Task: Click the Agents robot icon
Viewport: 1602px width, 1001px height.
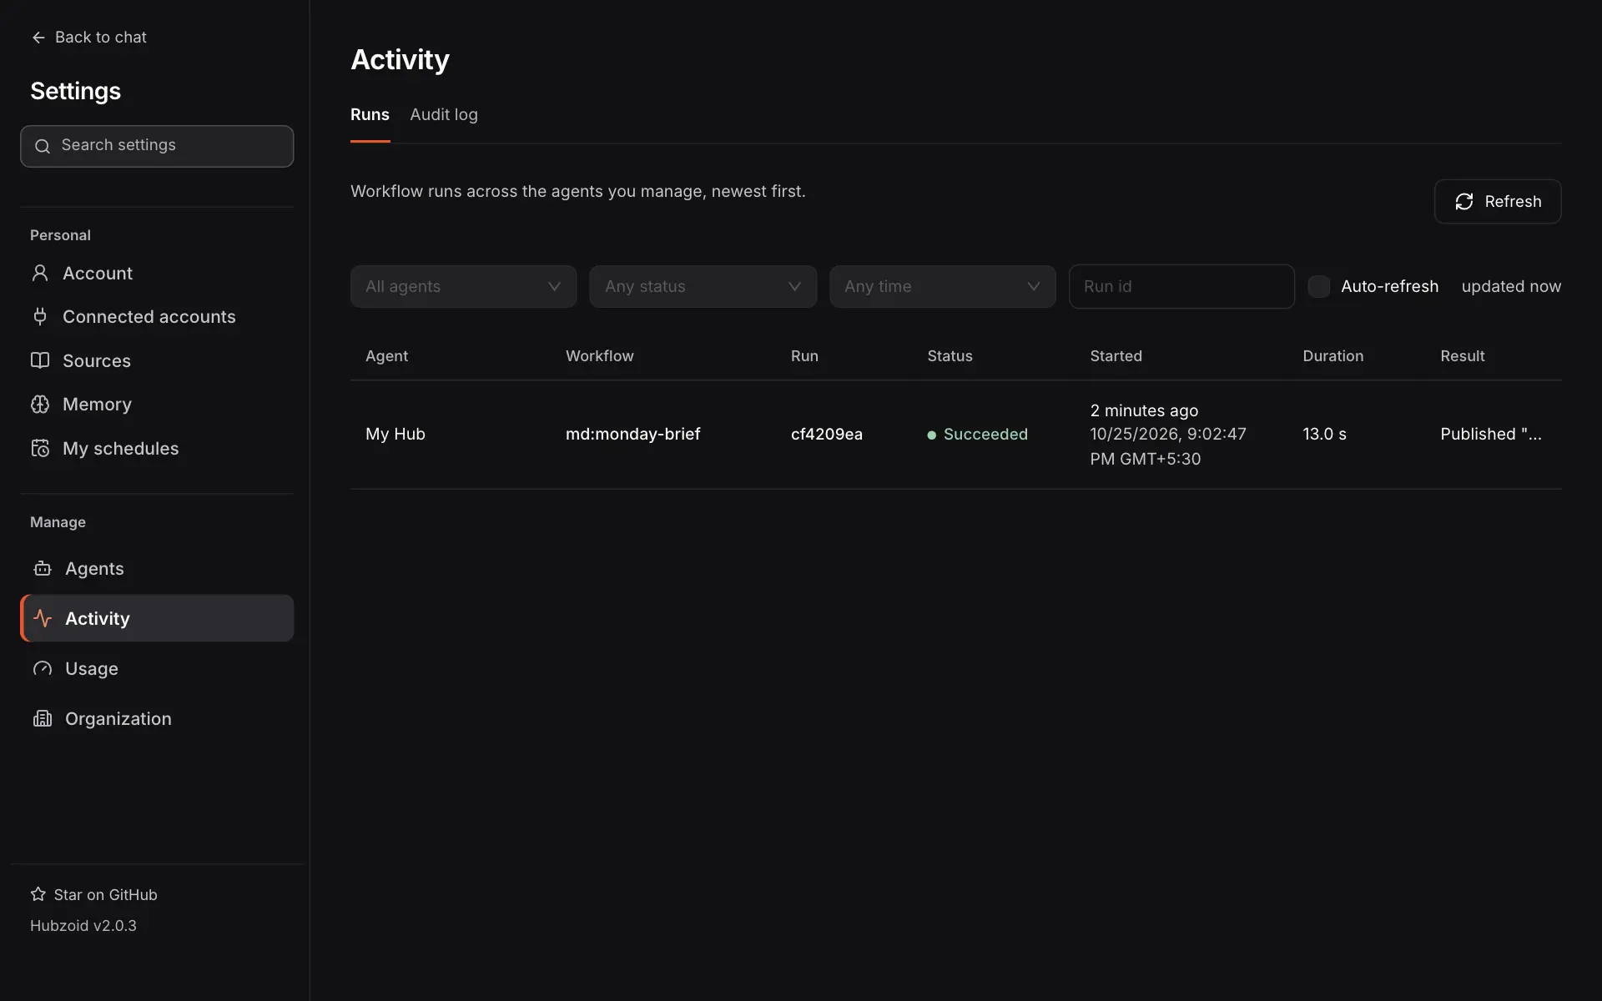Action: 43,568
